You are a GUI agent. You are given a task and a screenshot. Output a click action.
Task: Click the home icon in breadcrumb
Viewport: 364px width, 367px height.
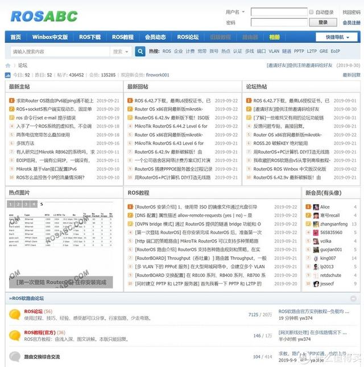click(x=8, y=66)
